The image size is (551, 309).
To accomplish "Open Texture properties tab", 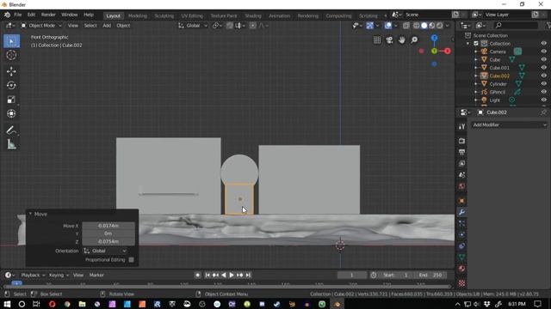I will pyautogui.click(x=461, y=282).
